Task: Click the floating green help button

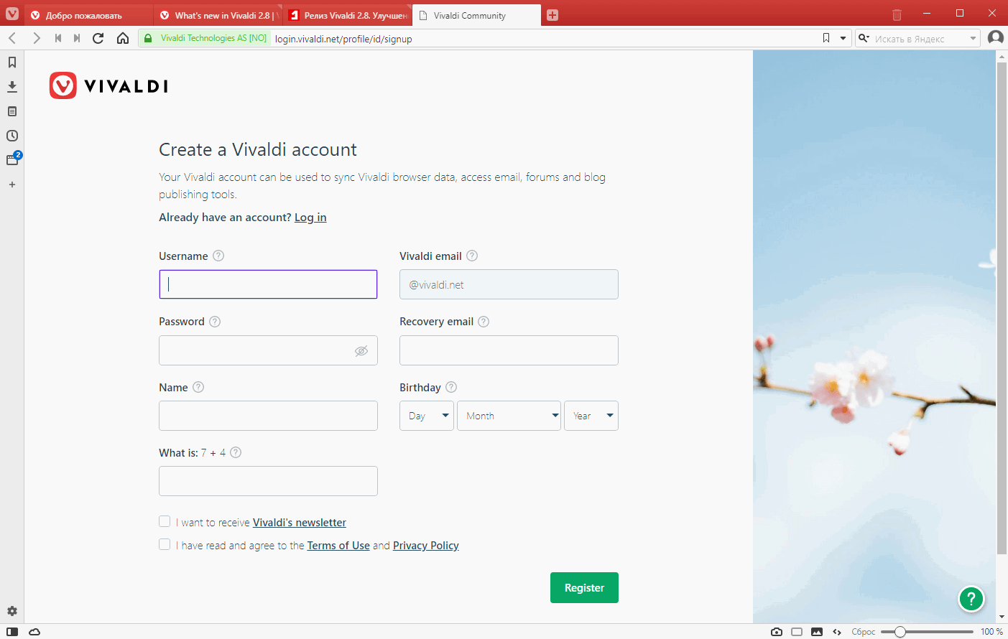Action: 971,599
